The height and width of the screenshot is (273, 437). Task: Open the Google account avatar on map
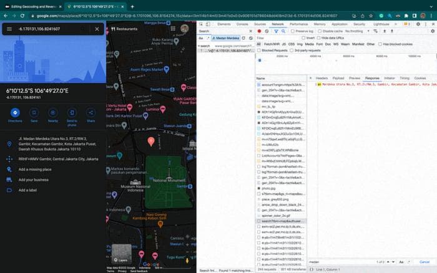(x=185, y=29)
